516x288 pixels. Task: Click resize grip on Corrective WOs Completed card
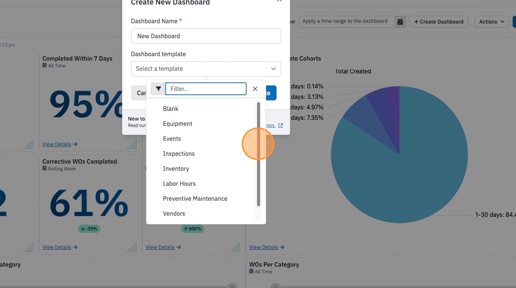(x=132, y=247)
